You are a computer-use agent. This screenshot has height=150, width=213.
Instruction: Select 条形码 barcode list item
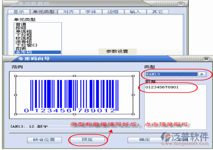(x=38, y=52)
